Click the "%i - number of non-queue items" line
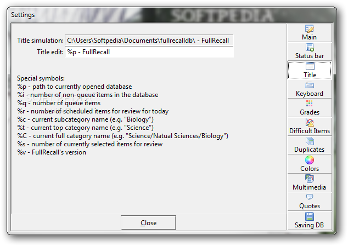Image resolution: width=348 pixels, height=246 pixels. tap(88, 95)
